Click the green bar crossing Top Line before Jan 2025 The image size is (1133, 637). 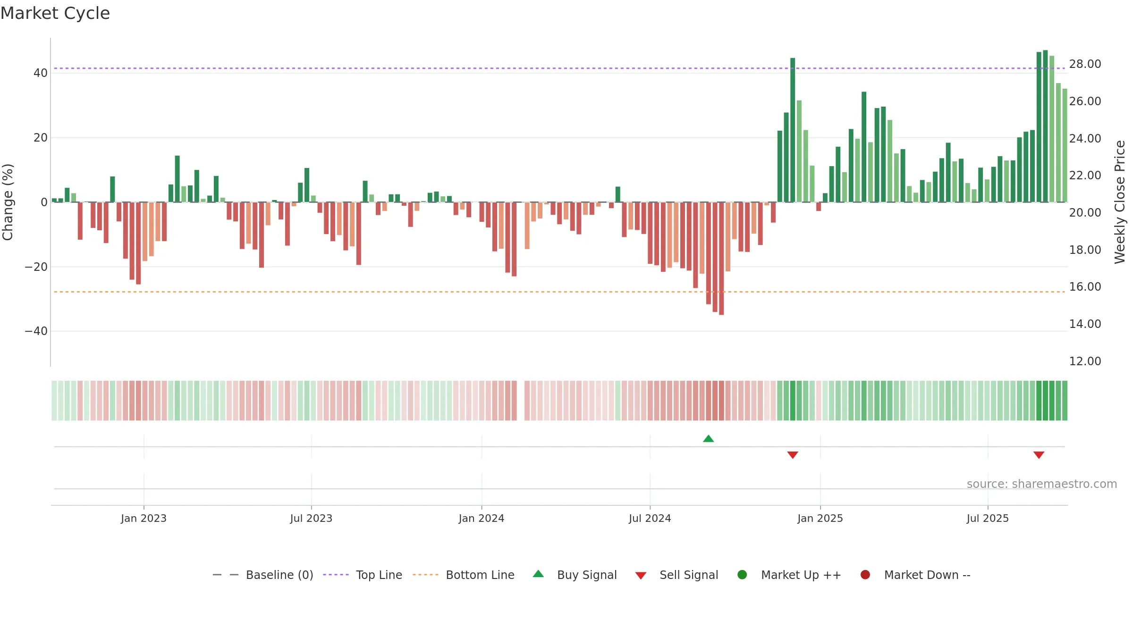(x=793, y=130)
